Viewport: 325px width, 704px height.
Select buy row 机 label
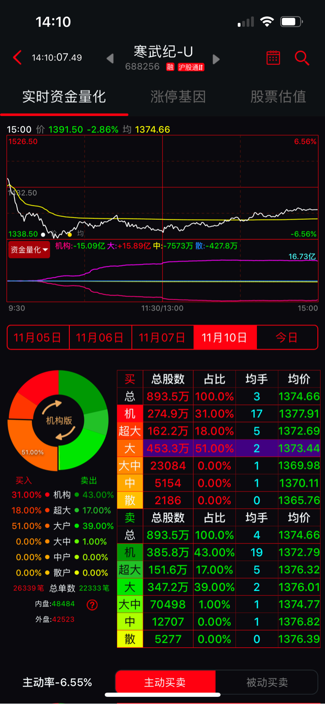(x=130, y=414)
